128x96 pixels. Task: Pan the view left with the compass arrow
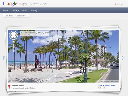click(x=12, y=35)
